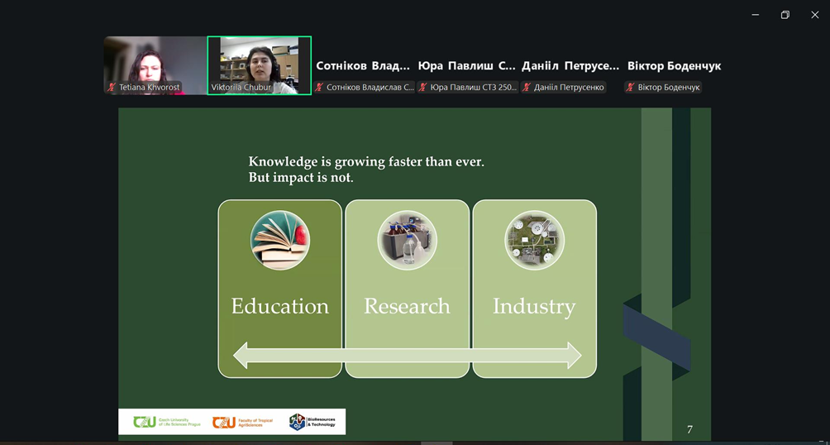Screen dimensions: 830x445
Task: Click the double-headed arrow across the panels
Action: [408, 356]
